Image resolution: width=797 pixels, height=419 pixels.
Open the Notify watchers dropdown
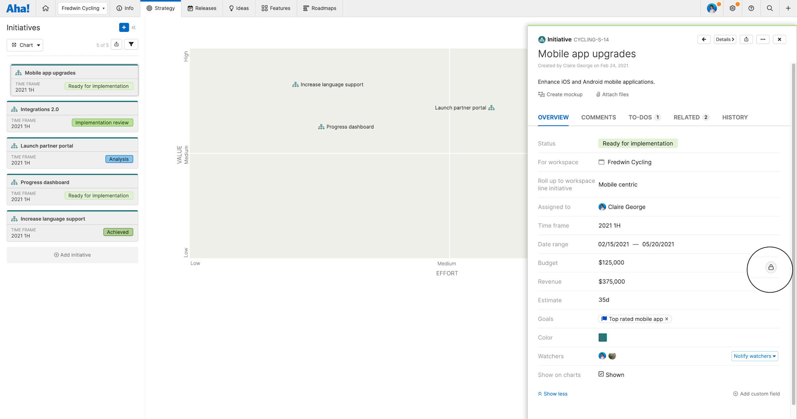tap(754, 356)
